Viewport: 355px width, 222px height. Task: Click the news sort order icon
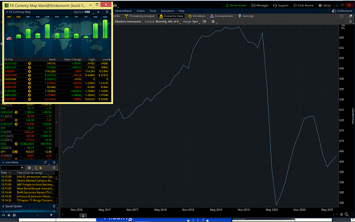pyautogui.click(x=36, y=168)
